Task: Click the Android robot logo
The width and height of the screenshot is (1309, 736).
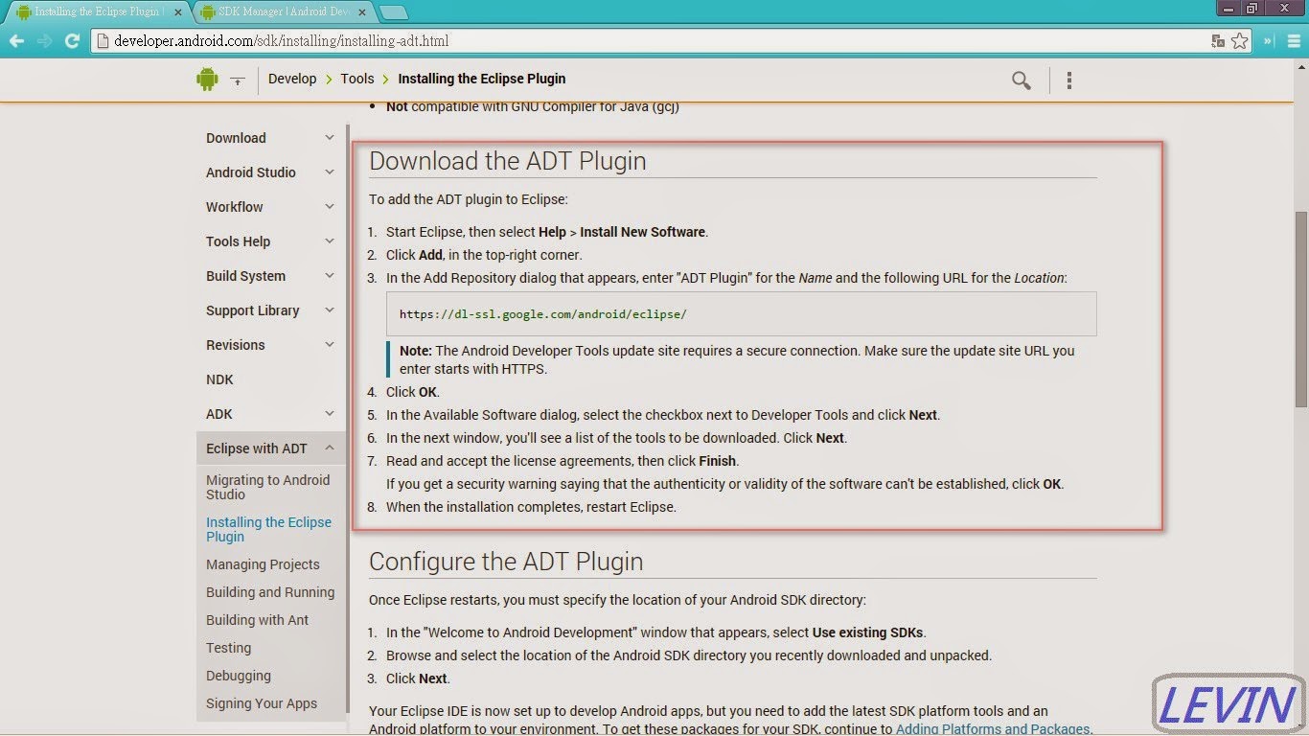Action: point(207,80)
